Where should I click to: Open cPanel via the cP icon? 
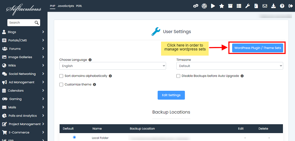coord(196,6)
